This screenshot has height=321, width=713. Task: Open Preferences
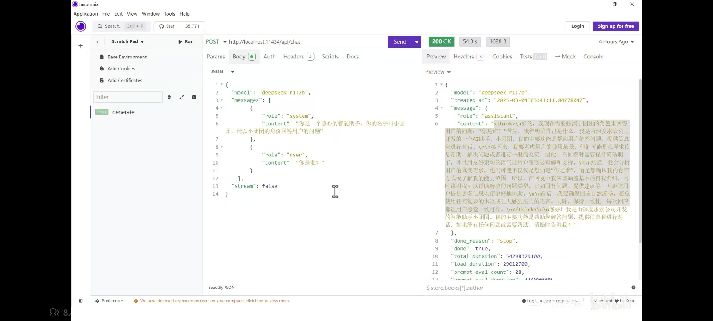pos(109,301)
